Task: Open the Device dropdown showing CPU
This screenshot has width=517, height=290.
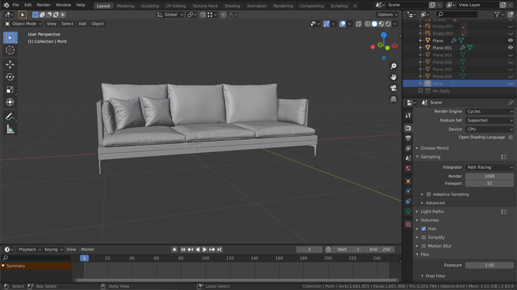Action: click(489, 129)
